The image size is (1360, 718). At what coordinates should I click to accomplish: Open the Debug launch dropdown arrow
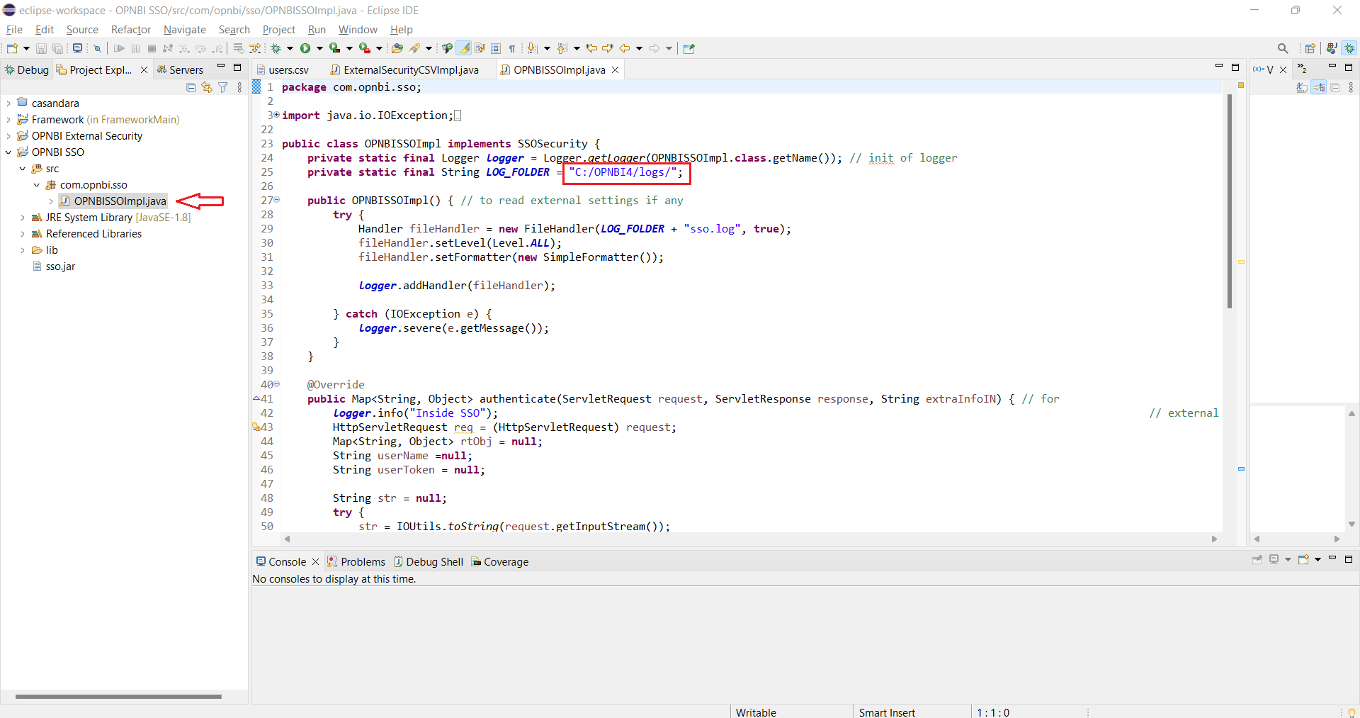pyautogui.click(x=290, y=48)
